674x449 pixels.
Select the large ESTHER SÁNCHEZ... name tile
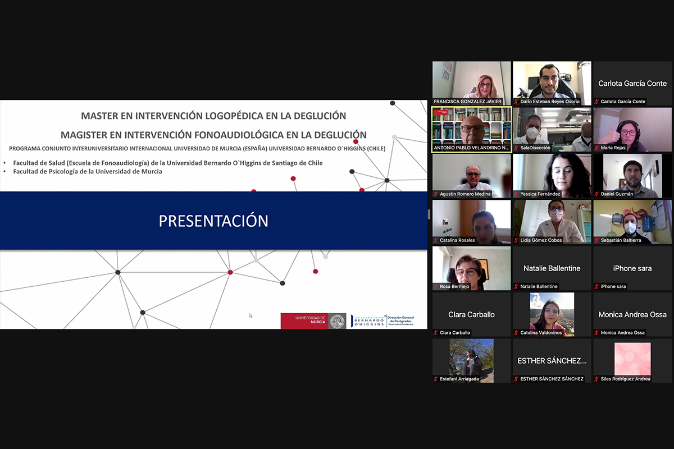tap(552, 360)
